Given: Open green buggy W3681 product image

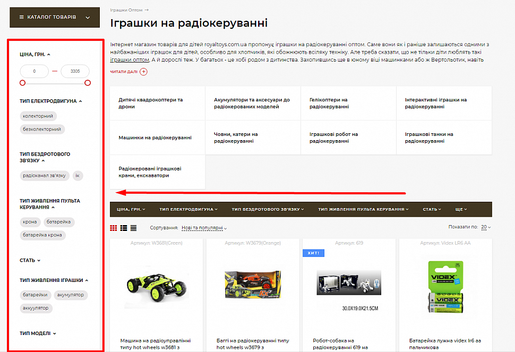Looking at the screenshot, I should (156, 289).
